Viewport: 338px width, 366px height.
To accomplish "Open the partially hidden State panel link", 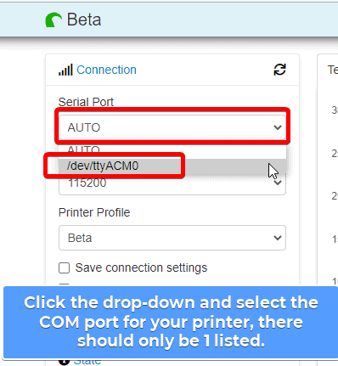I will (87, 362).
